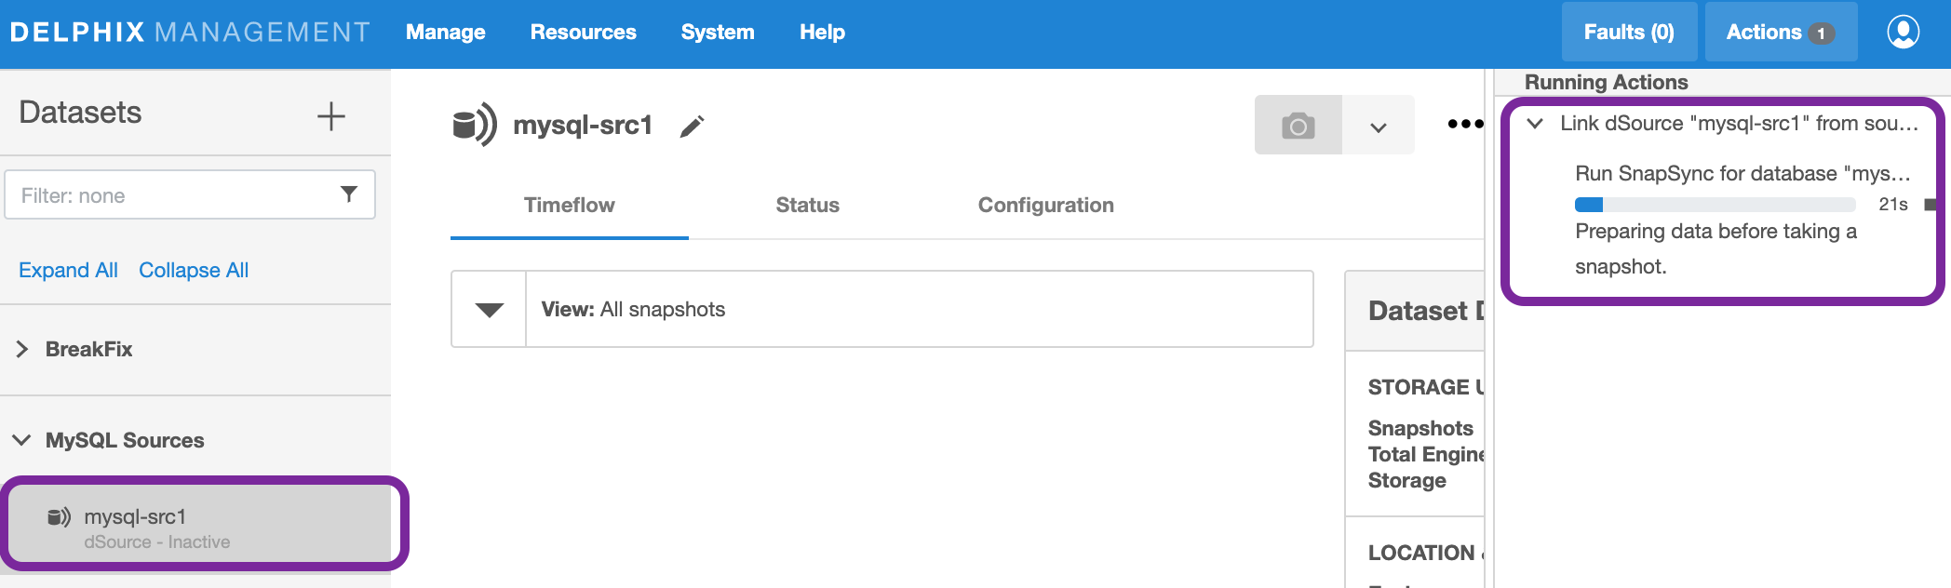The height and width of the screenshot is (588, 1951).
Task: Open the Manage menu
Action: tap(445, 32)
